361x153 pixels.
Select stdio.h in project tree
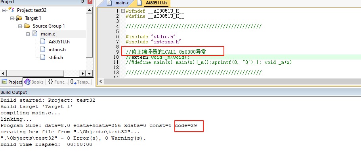pos(56,57)
